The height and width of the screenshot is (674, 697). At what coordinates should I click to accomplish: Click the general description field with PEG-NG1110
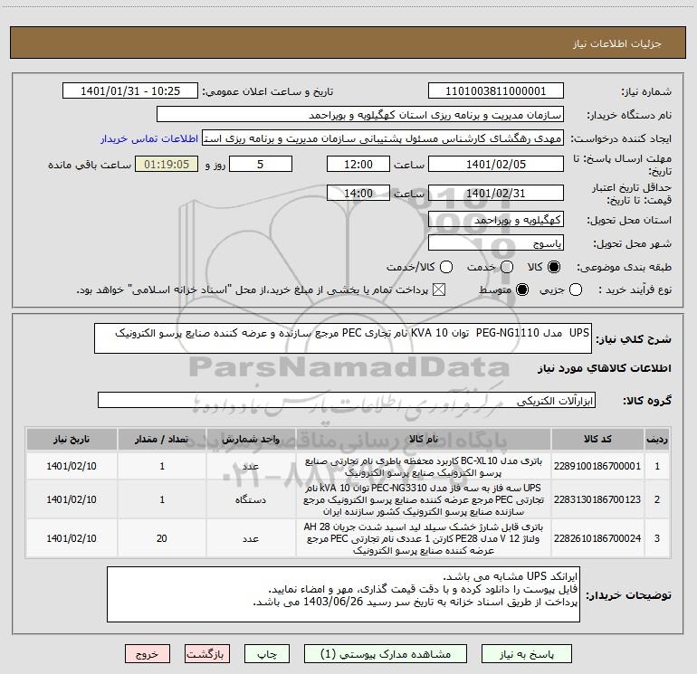343,338
